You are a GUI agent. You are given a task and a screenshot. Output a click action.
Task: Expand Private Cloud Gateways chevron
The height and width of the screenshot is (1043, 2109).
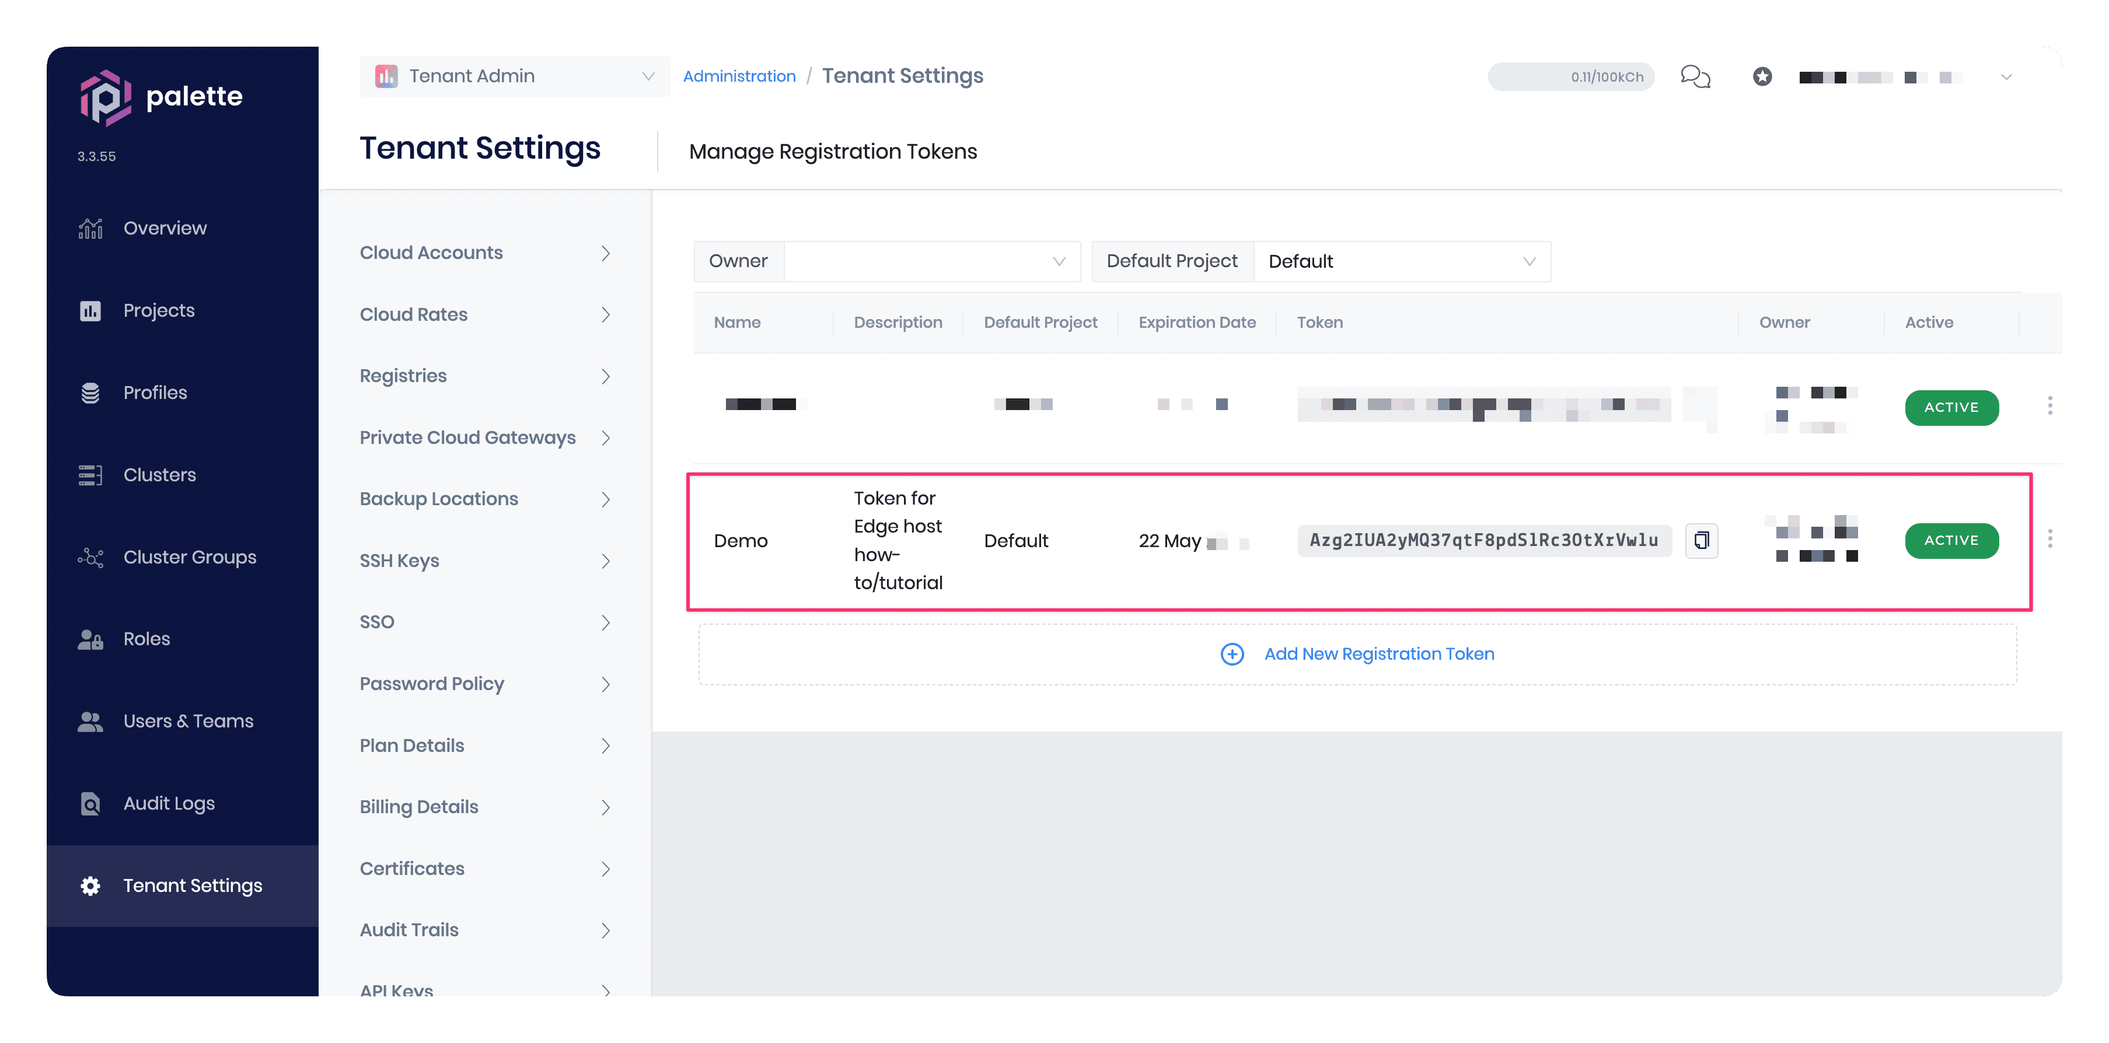coord(606,438)
